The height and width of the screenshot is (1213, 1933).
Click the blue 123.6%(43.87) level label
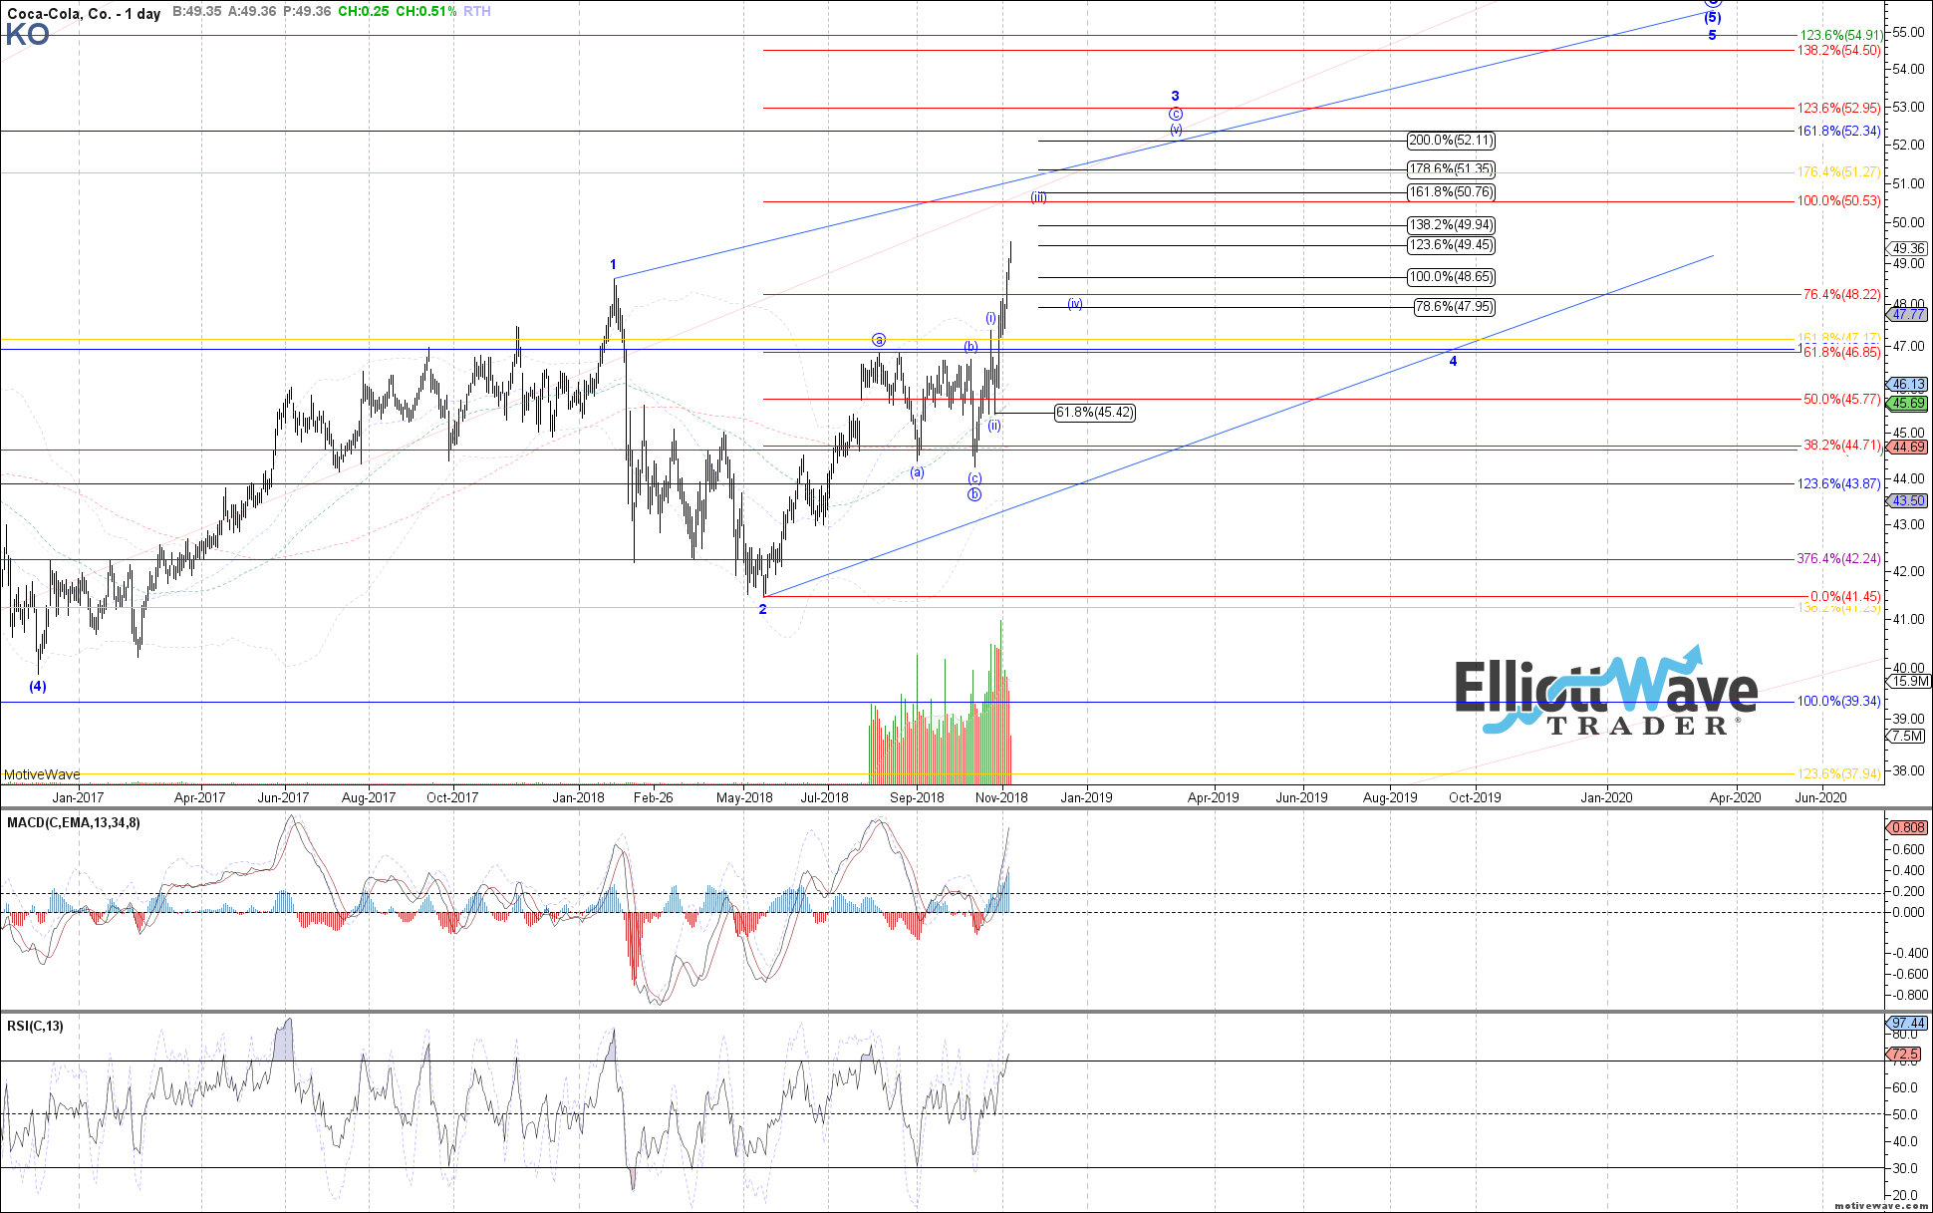(1839, 483)
